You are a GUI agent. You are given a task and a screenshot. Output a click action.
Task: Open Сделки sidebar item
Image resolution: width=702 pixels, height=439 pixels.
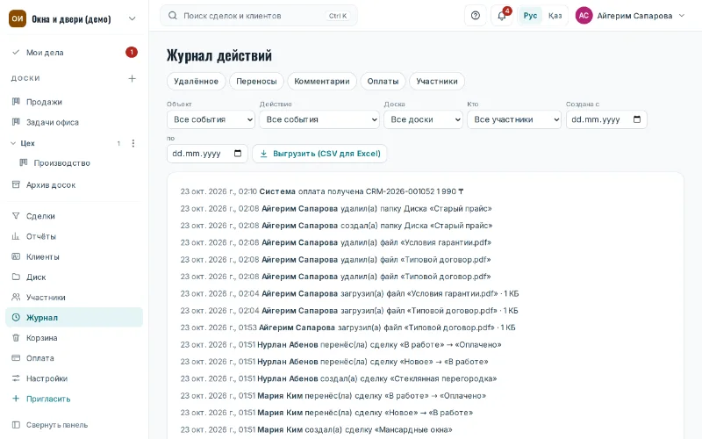coord(75,216)
